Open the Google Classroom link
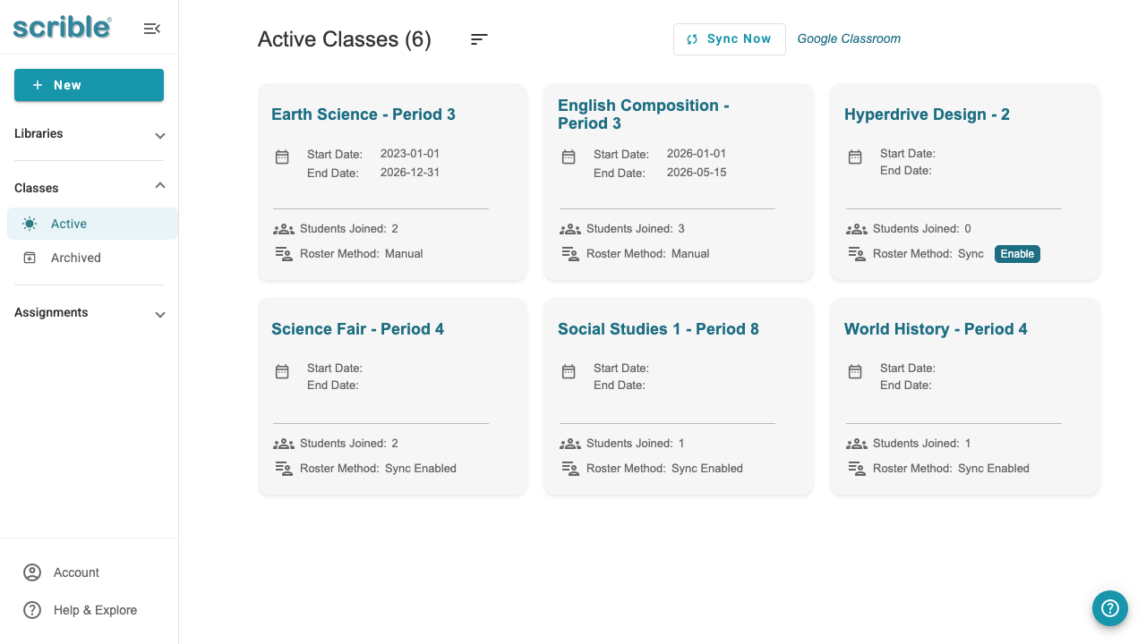The image size is (1146, 644). pyautogui.click(x=849, y=39)
